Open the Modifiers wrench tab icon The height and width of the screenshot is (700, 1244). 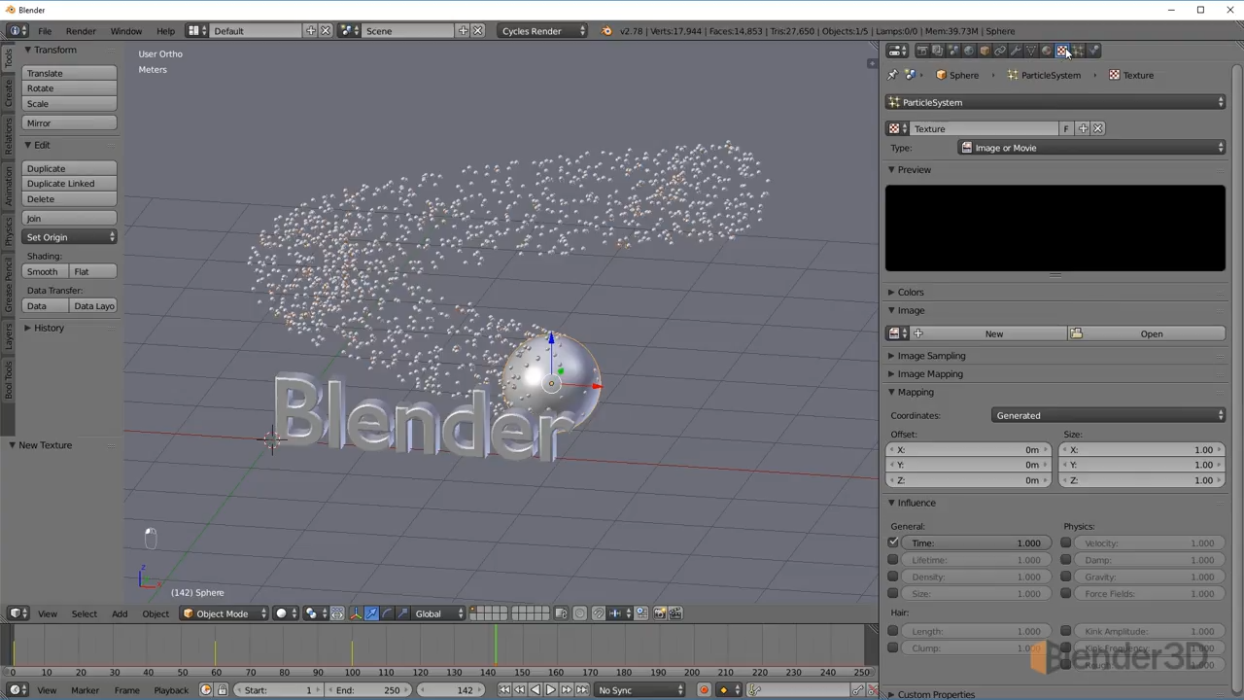pyautogui.click(x=1016, y=51)
